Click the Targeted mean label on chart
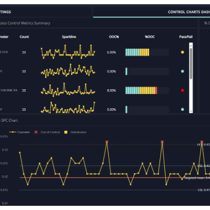Viewport: 210px width, 210px height. click(197, 178)
